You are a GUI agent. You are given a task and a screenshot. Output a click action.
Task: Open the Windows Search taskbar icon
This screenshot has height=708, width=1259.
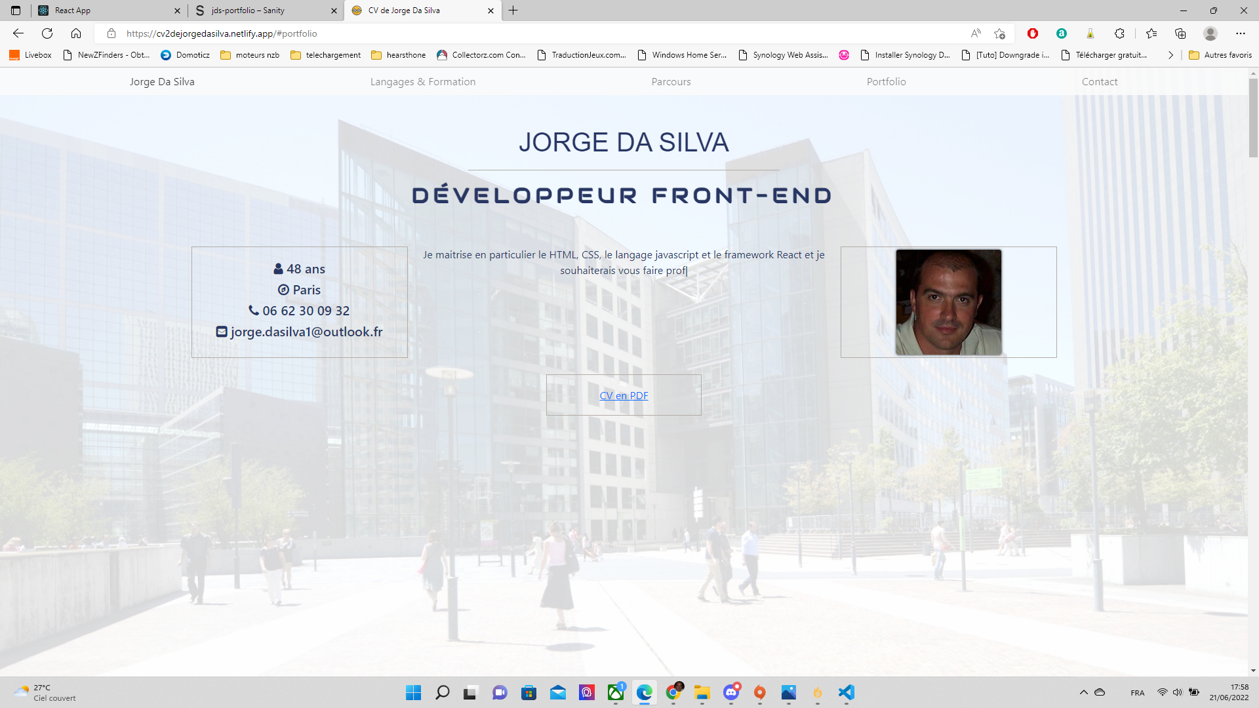(x=443, y=692)
